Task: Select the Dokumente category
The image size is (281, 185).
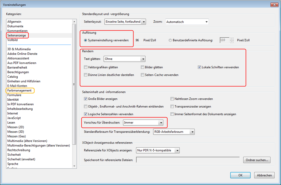Action: click(15, 26)
